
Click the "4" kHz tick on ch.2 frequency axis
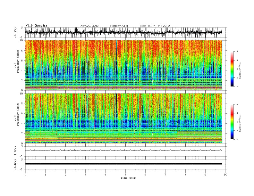pyautogui.click(x=22, y=123)
